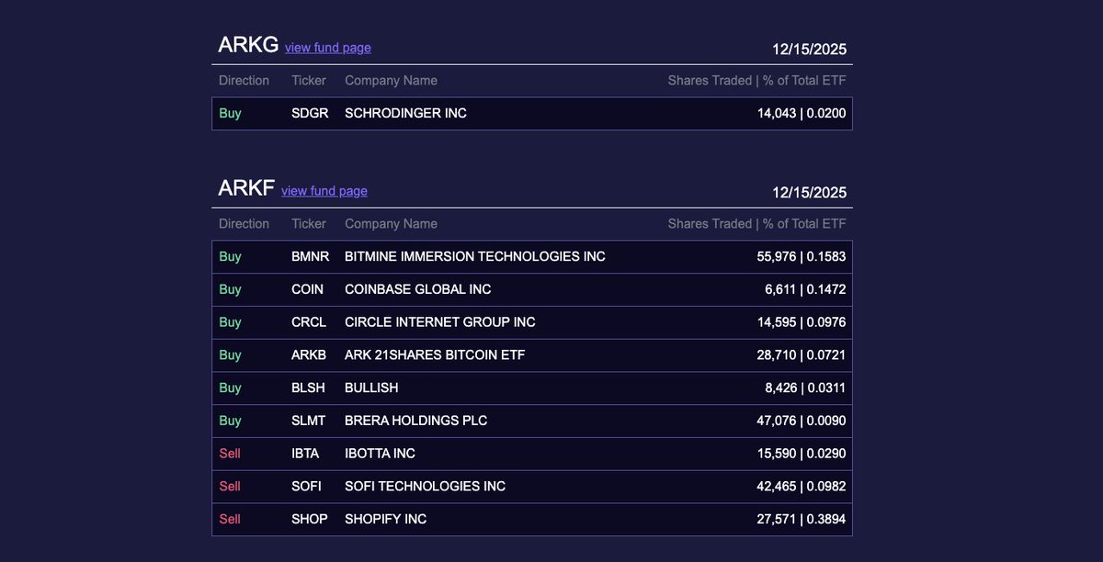The image size is (1103, 562).
Task: Select the BLSH ticker symbol
Action: 309,388
